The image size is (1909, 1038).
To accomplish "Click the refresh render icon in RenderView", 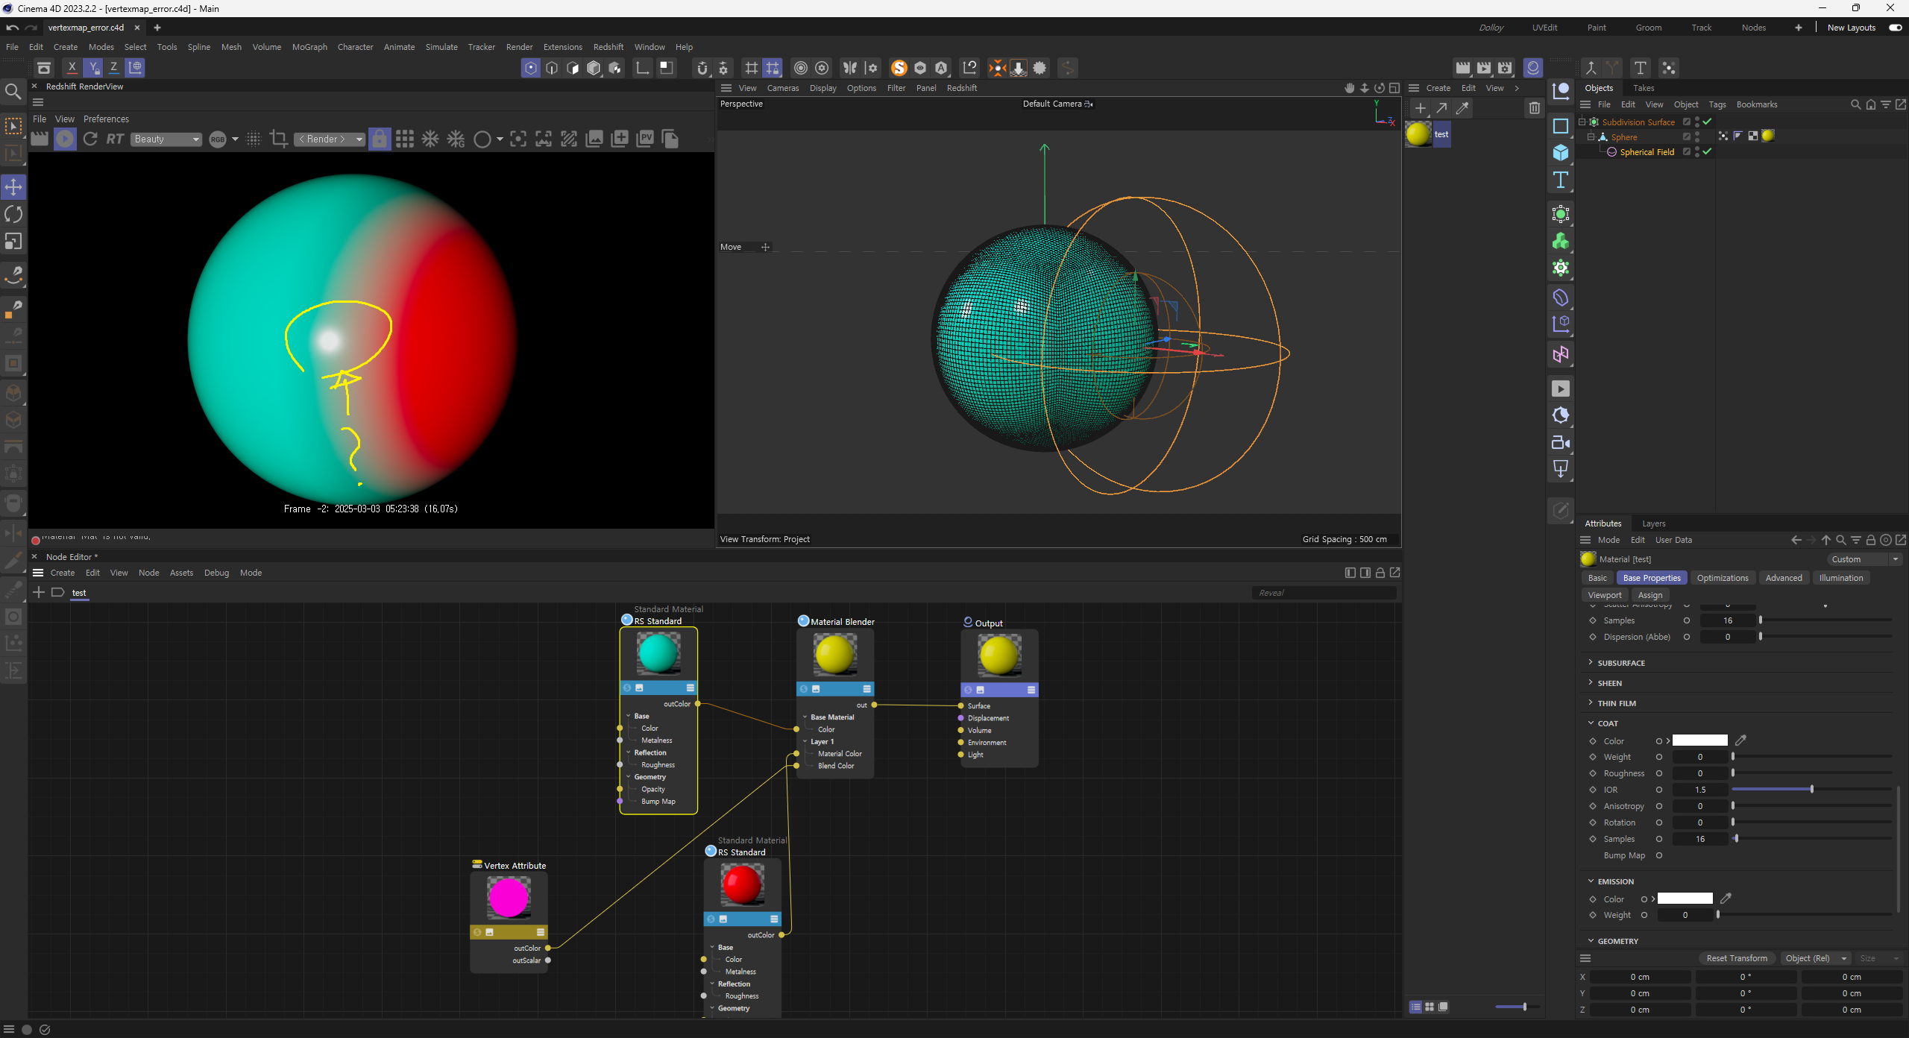I will (90, 139).
